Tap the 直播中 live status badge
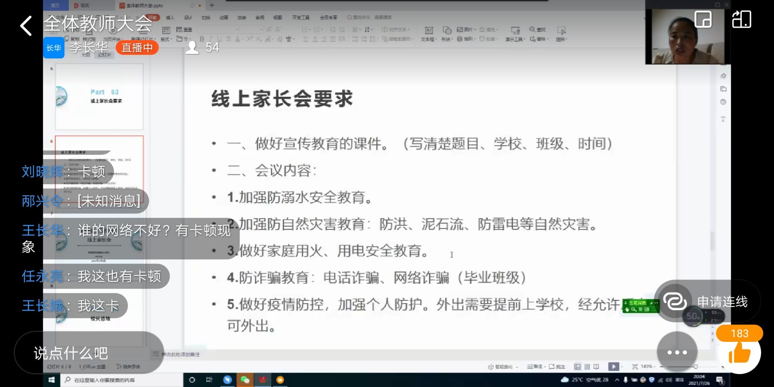The height and width of the screenshot is (387, 774). click(x=137, y=48)
